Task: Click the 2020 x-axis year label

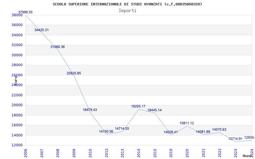Action: click(187, 153)
